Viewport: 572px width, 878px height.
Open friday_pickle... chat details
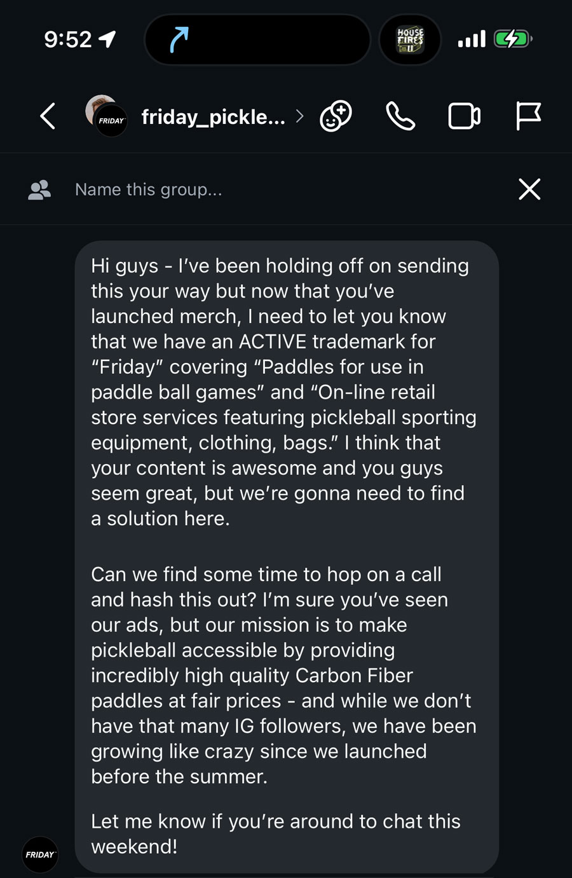click(213, 117)
